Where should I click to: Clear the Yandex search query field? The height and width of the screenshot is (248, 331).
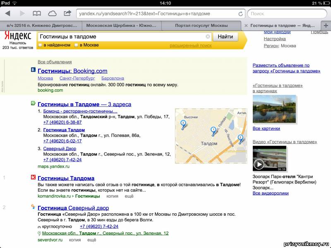[x=208, y=37]
